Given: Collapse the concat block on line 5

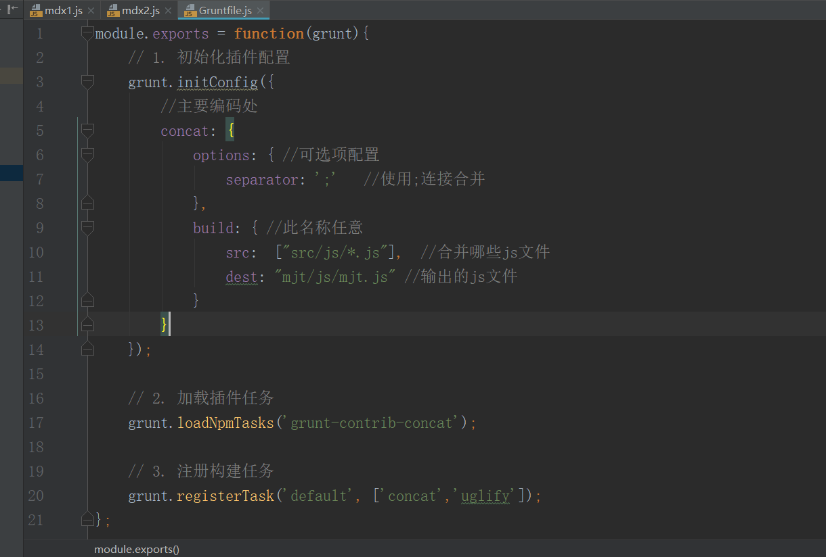Looking at the screenshot, I should coord(87,131).
